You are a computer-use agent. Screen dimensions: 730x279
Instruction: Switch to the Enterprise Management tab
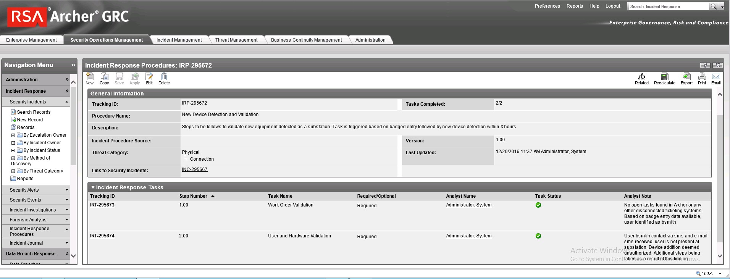click(x=31, y=40)
